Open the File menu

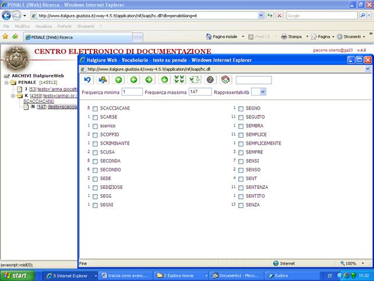click(x=6, y=26)
